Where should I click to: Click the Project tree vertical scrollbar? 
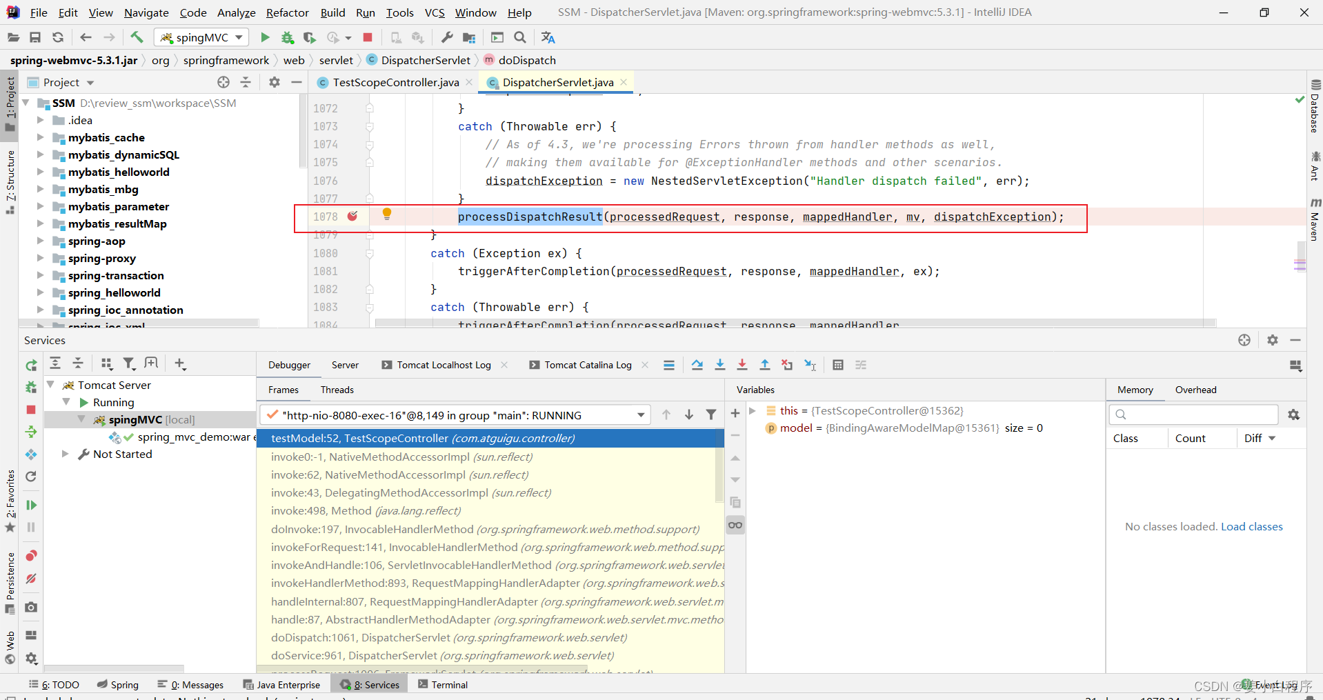pos(302,131)
